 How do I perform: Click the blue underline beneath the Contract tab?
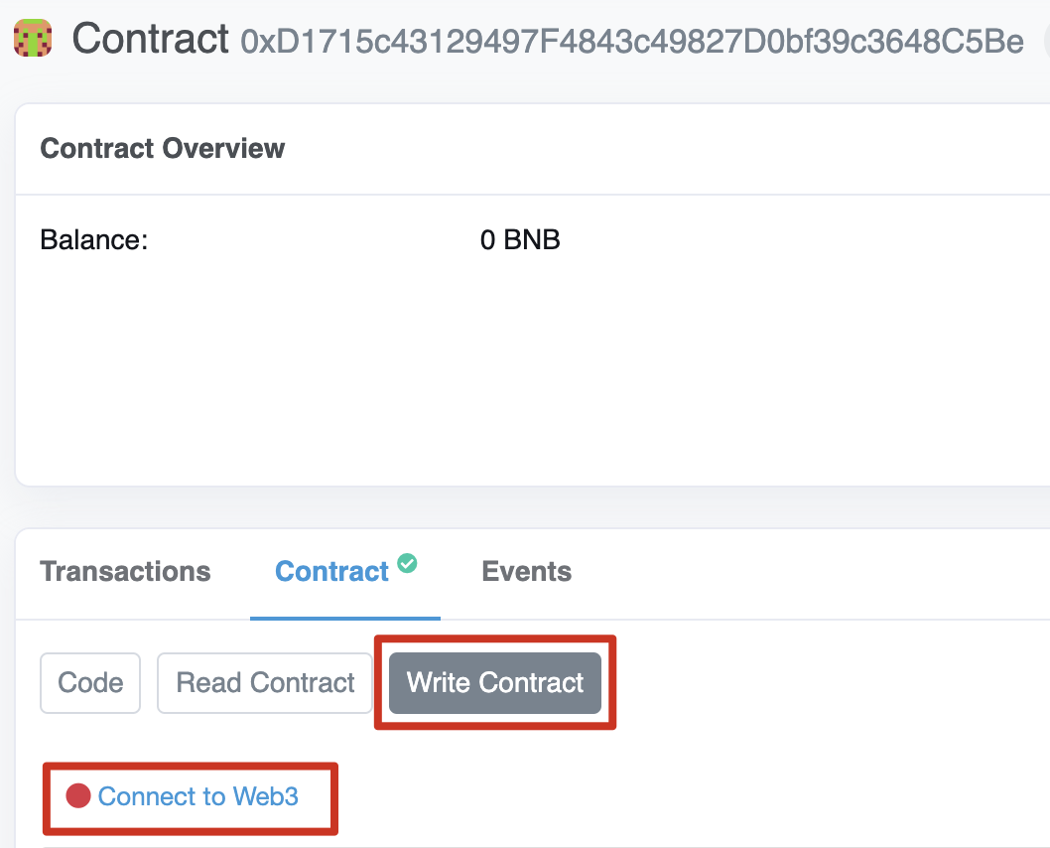pyautogui.click(x=344, y=618)
